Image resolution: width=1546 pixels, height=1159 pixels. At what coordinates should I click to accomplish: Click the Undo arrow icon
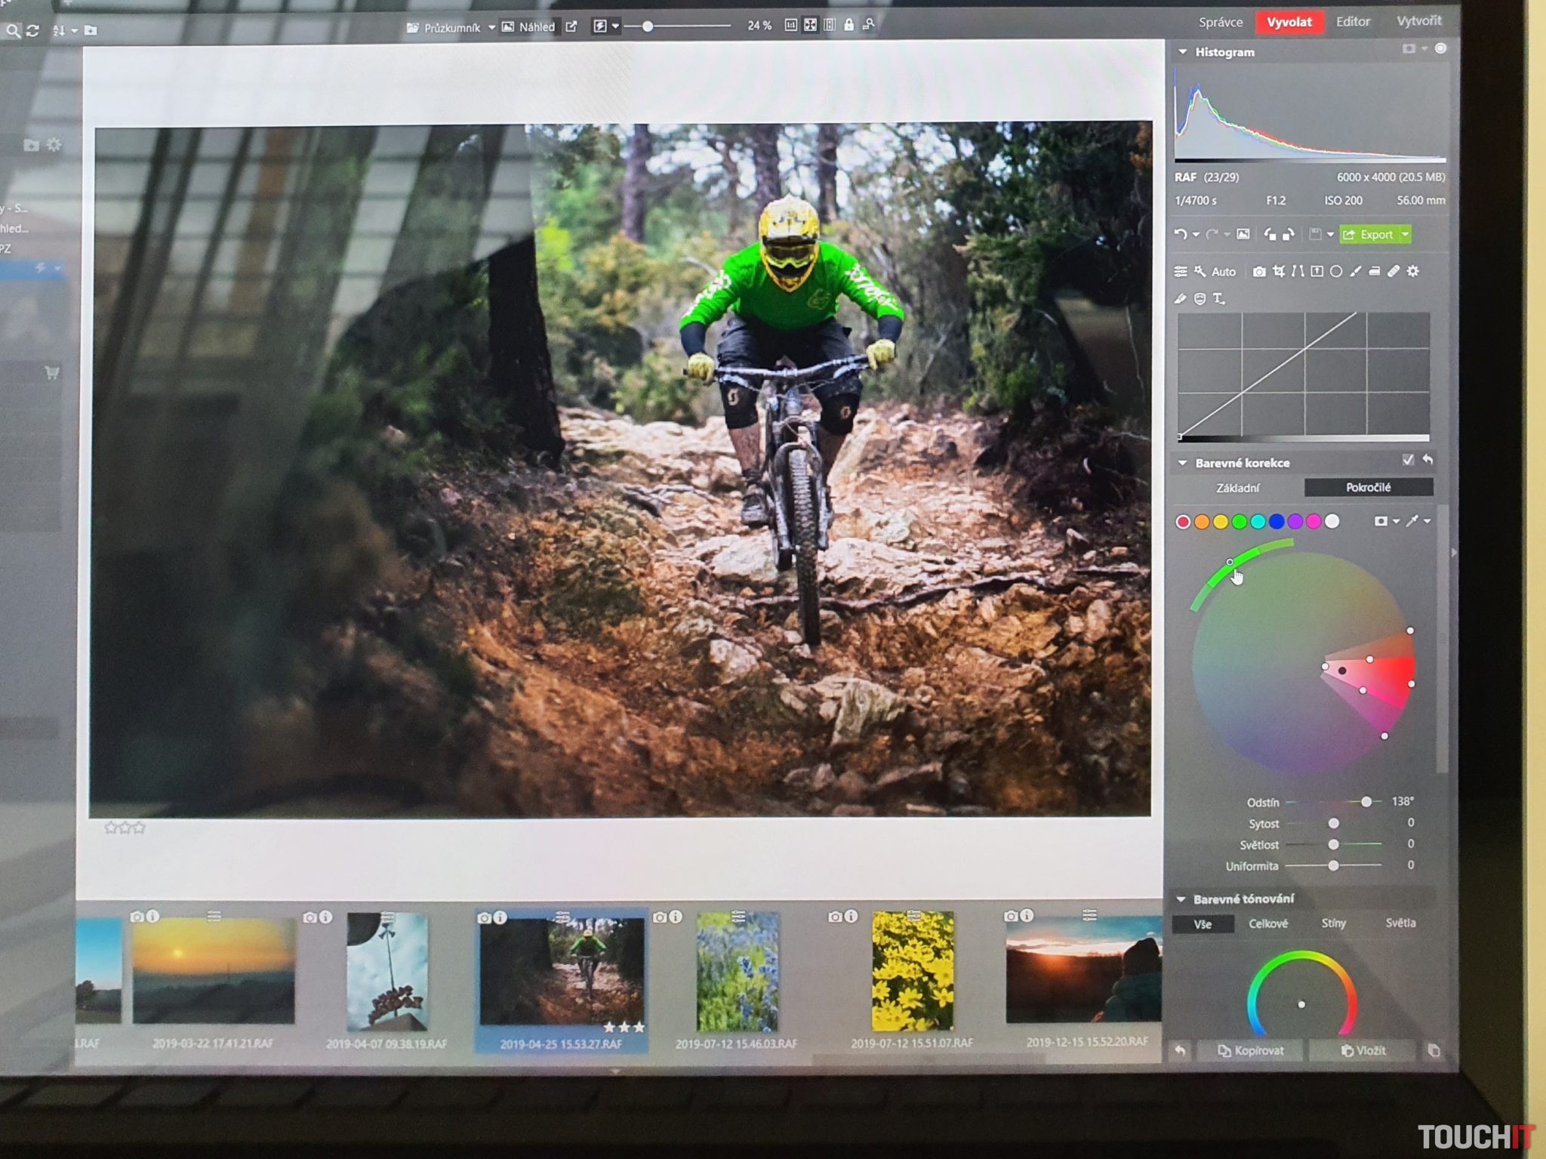[x=1181, y=235]
